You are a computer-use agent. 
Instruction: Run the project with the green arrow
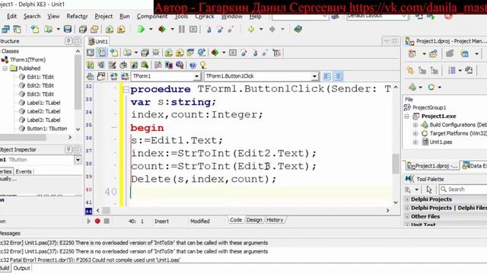click(141, 30)
